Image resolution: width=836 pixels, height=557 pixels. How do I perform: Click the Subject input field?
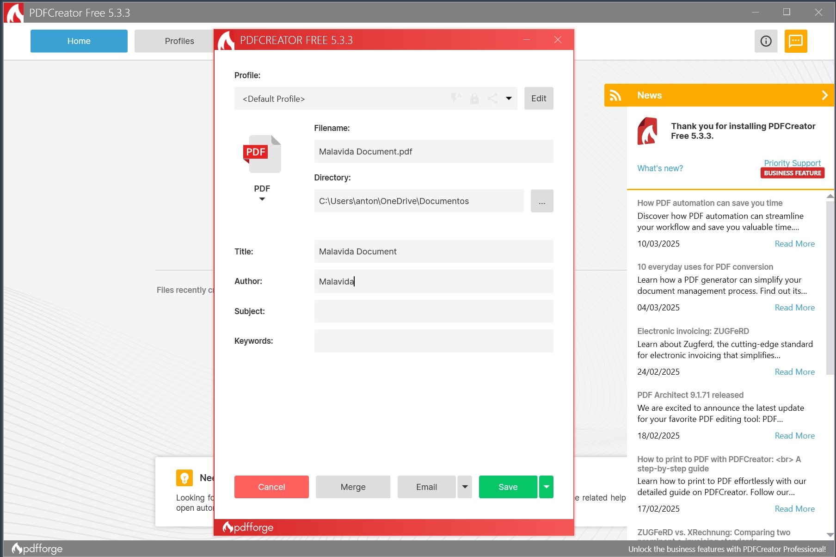434,311
